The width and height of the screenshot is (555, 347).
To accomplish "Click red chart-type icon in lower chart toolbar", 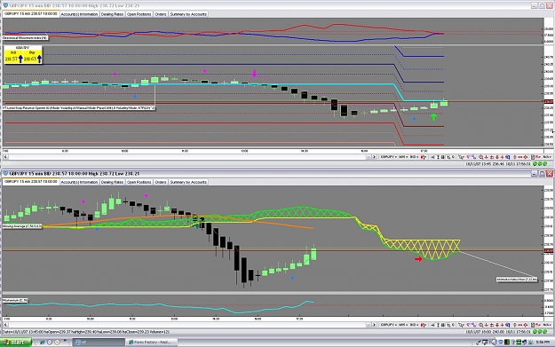I will tap(424, 325).
